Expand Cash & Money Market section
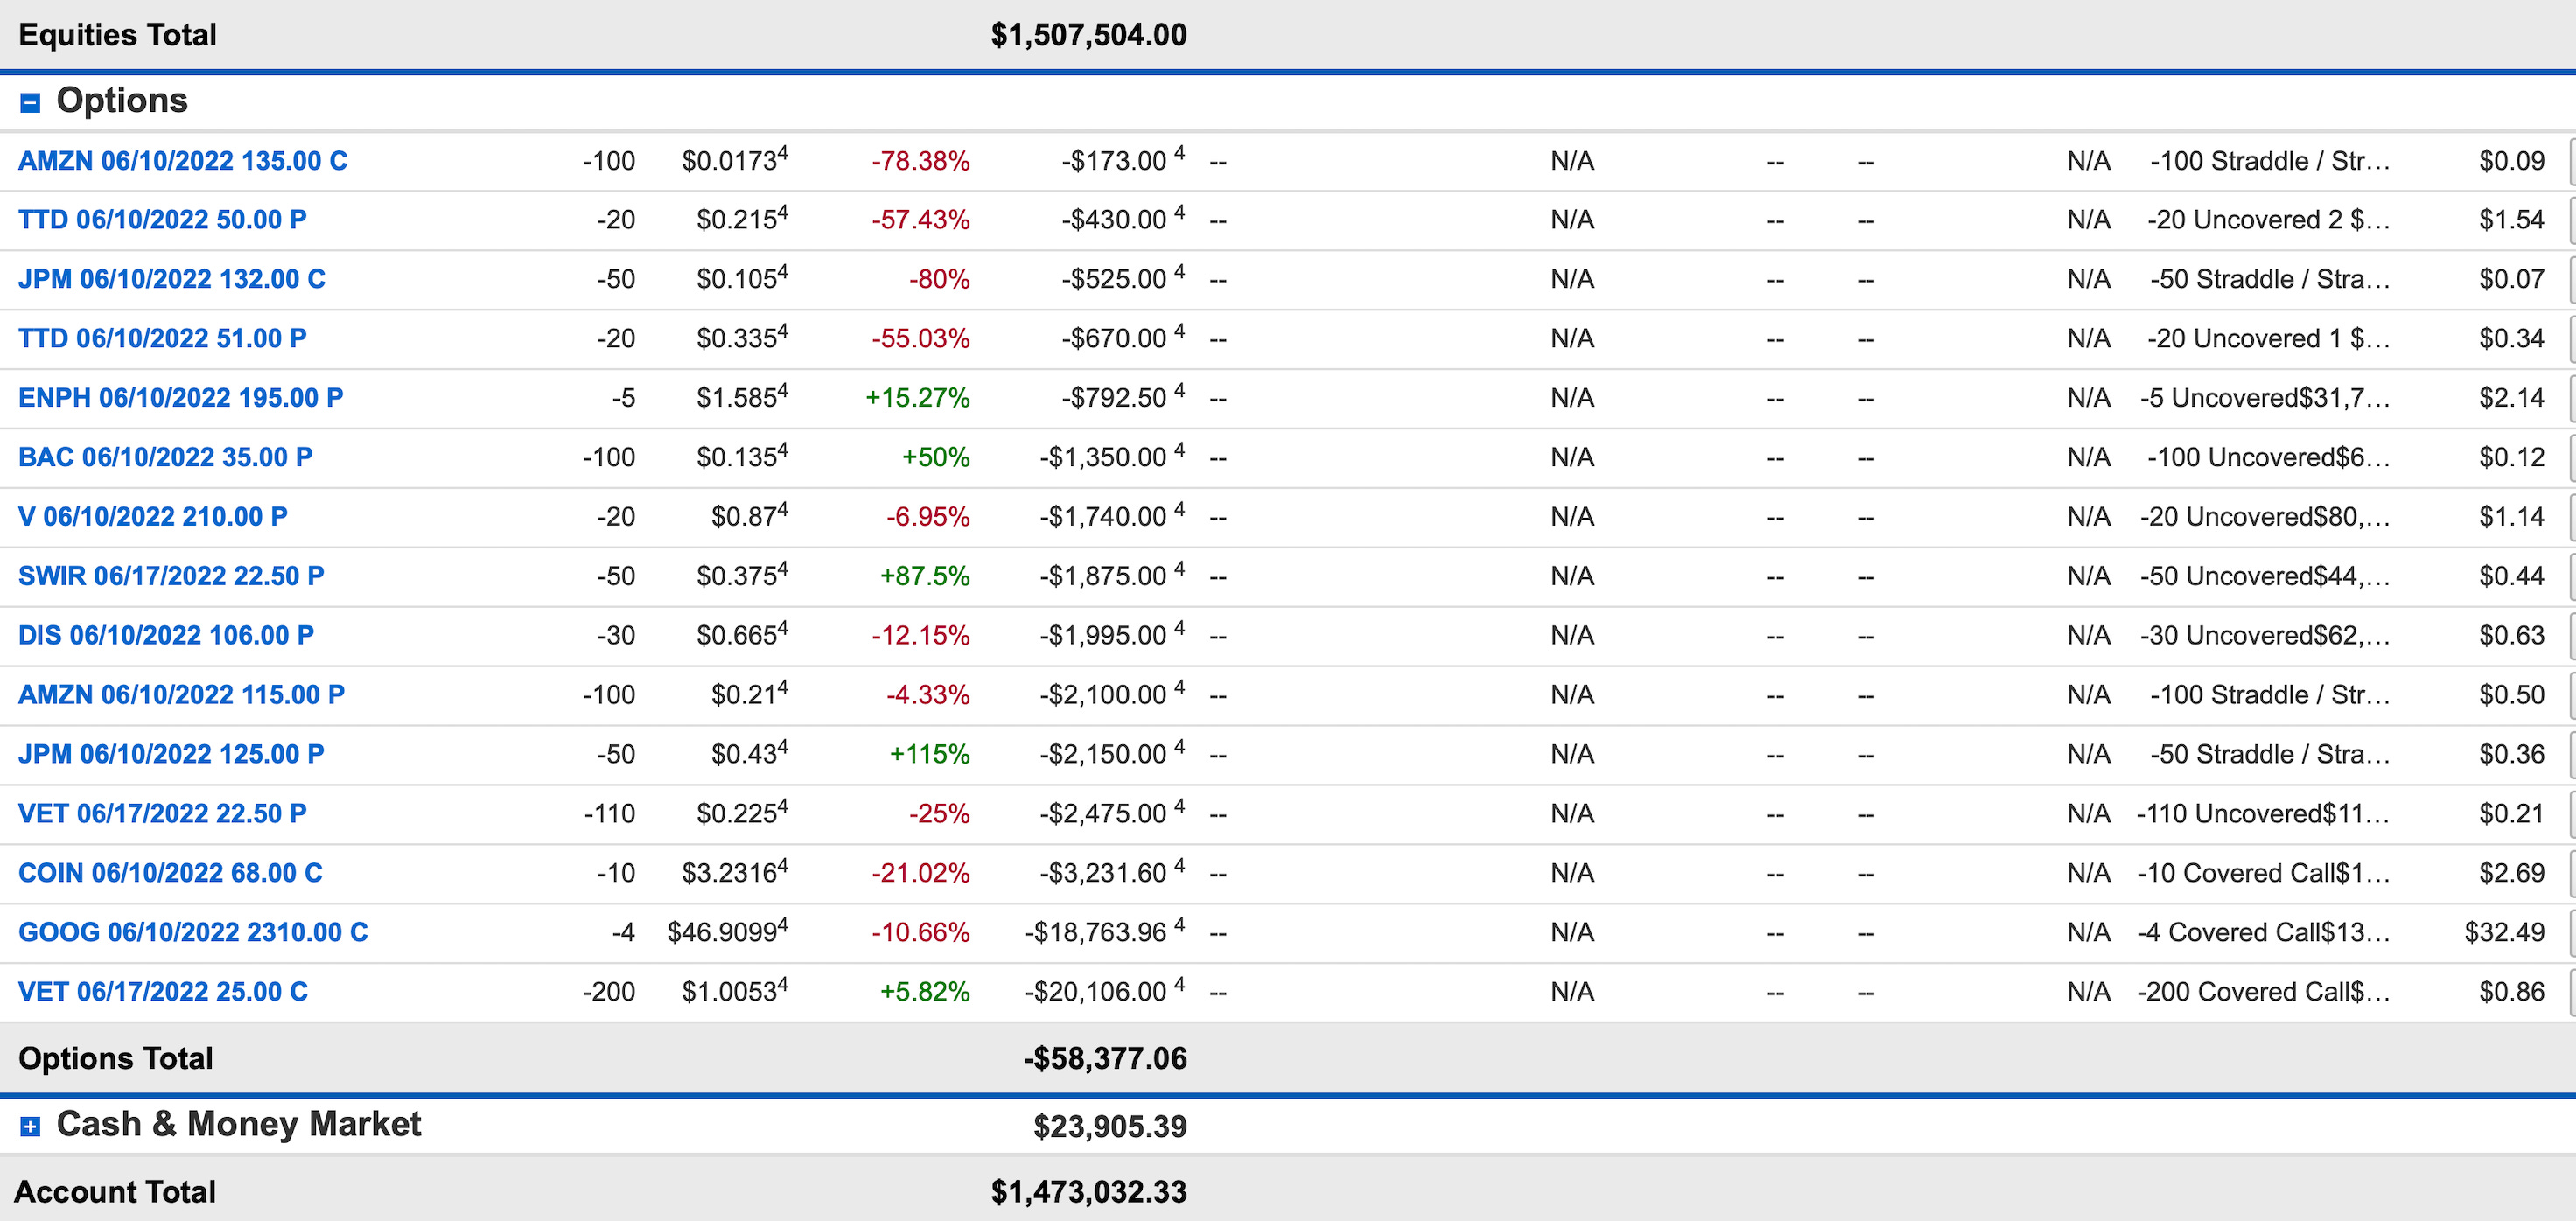The height and width of the screenshot is (1221, 2576). point(31,1127)
